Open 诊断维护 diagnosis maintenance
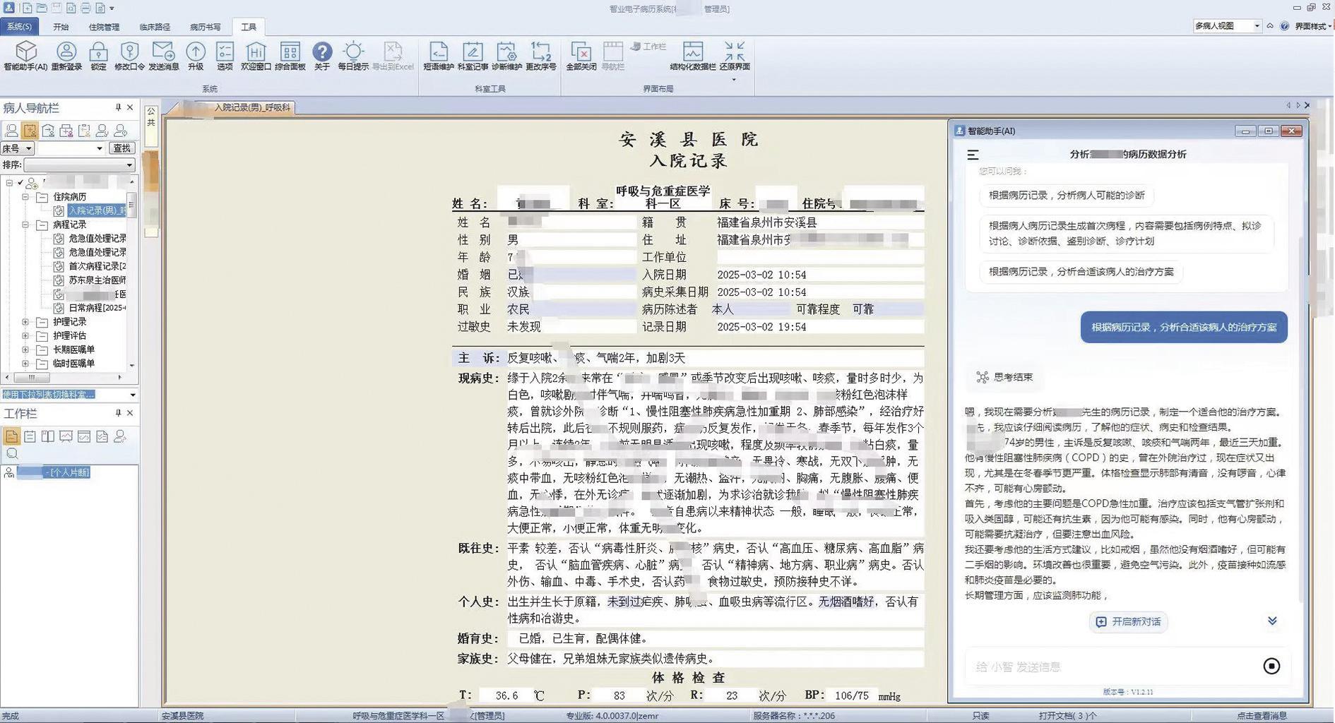The width and height of the screenshot is (1335, 723). click(506, 56)
